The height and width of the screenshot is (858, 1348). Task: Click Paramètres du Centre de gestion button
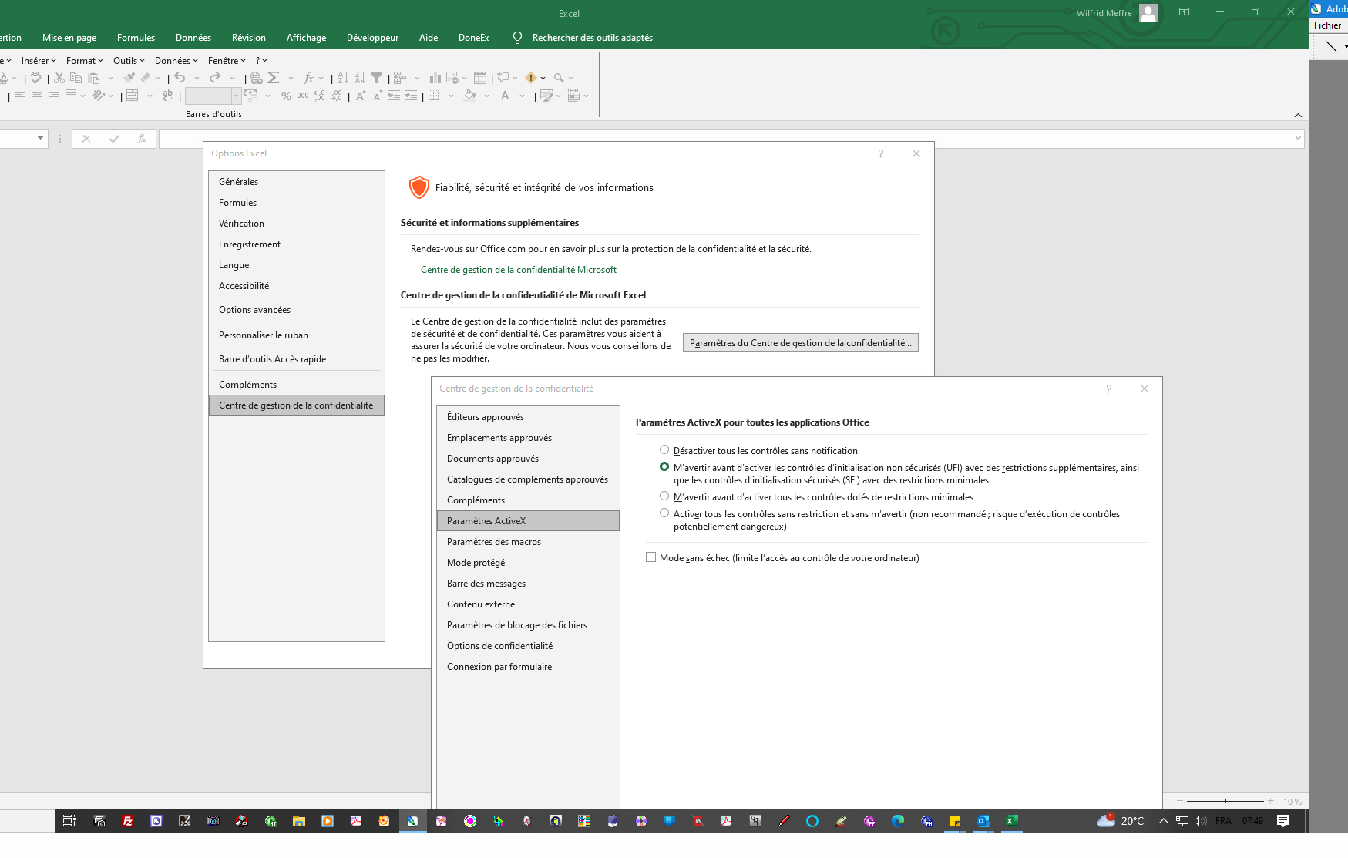tap(800, 342)
